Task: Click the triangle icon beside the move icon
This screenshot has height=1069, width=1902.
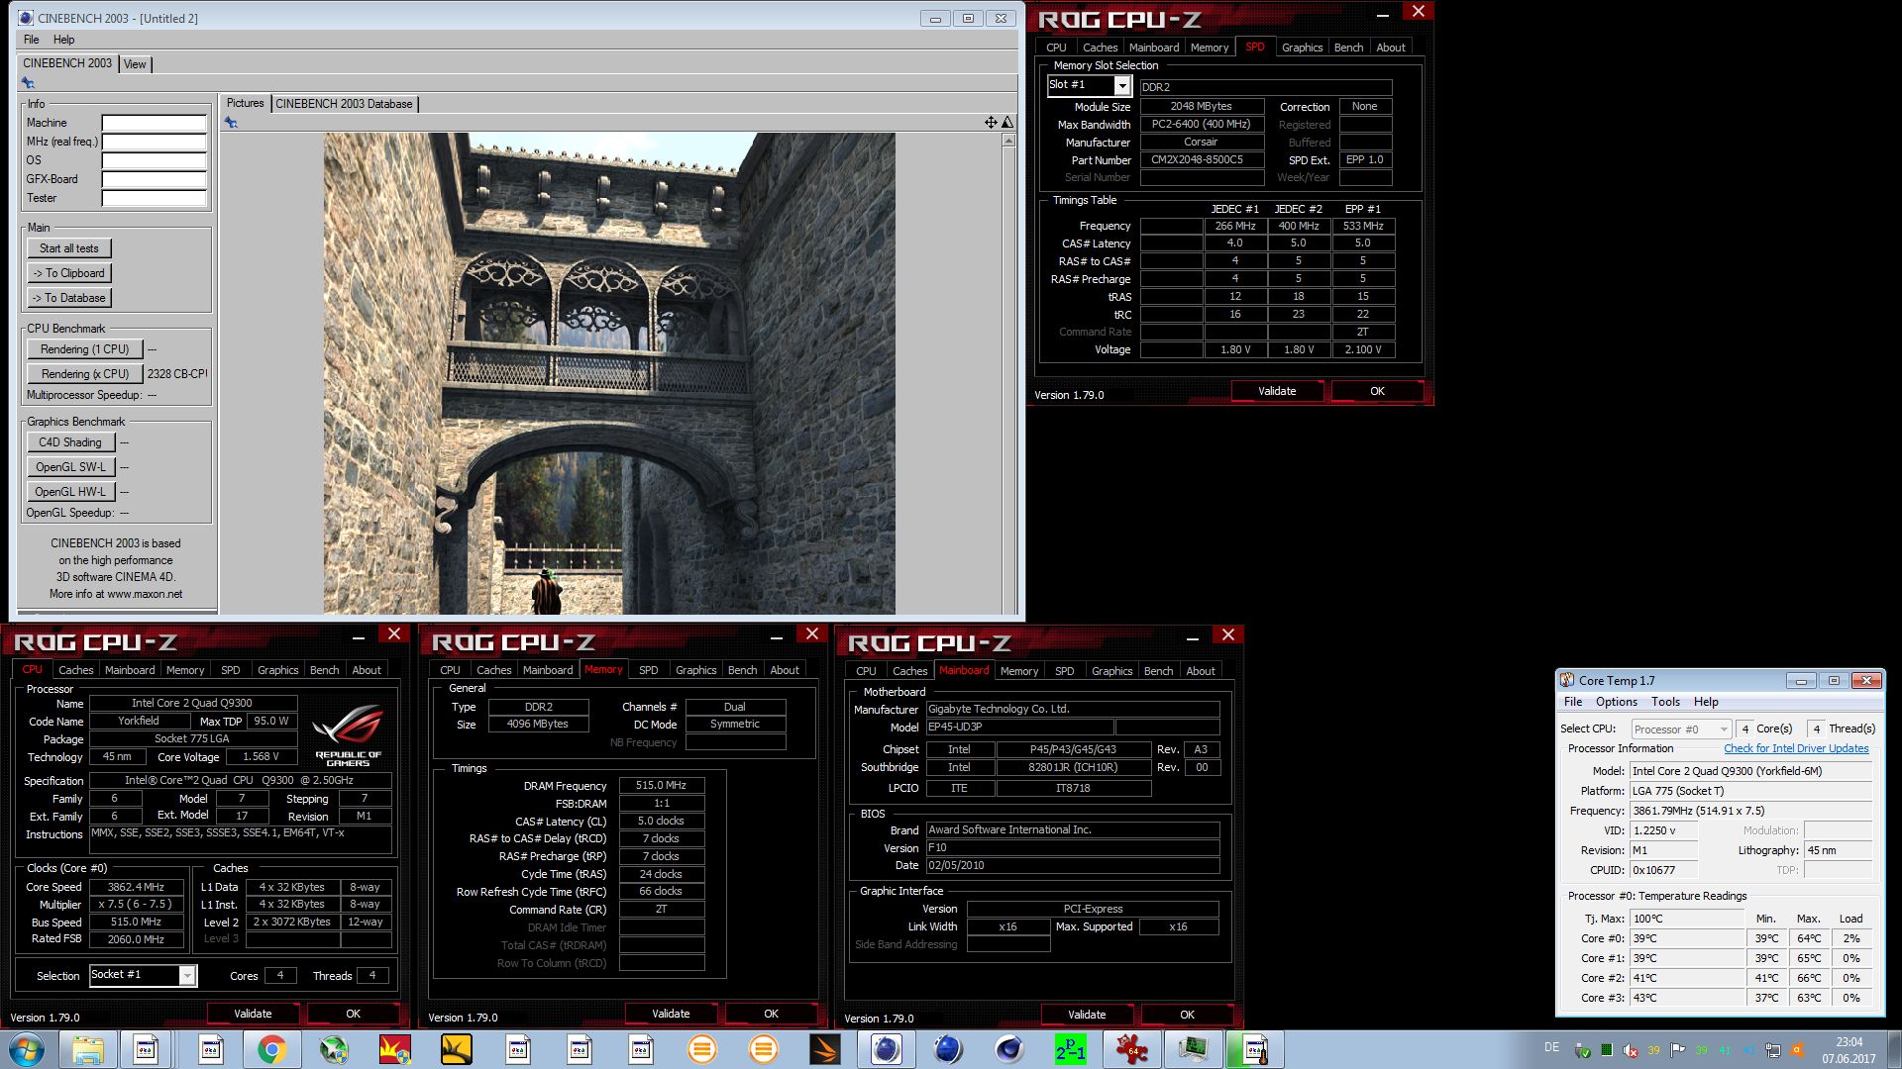Action: pyautogui.click(x=1007, y=123)
